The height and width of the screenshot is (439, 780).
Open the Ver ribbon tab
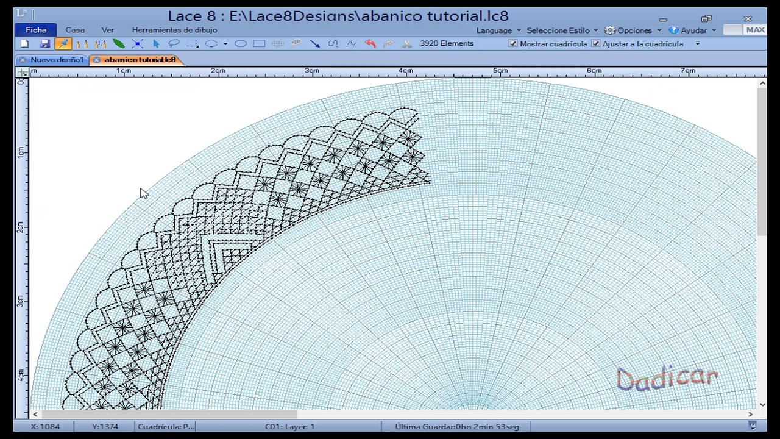tap(108, 30)
